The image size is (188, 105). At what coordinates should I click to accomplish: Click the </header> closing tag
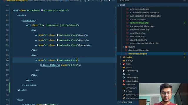click(22, 90)
